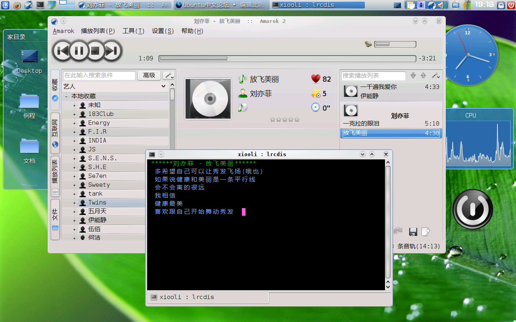
Task: Select track 放飞美丽 in the playlist
Action: tap(391, 133)
